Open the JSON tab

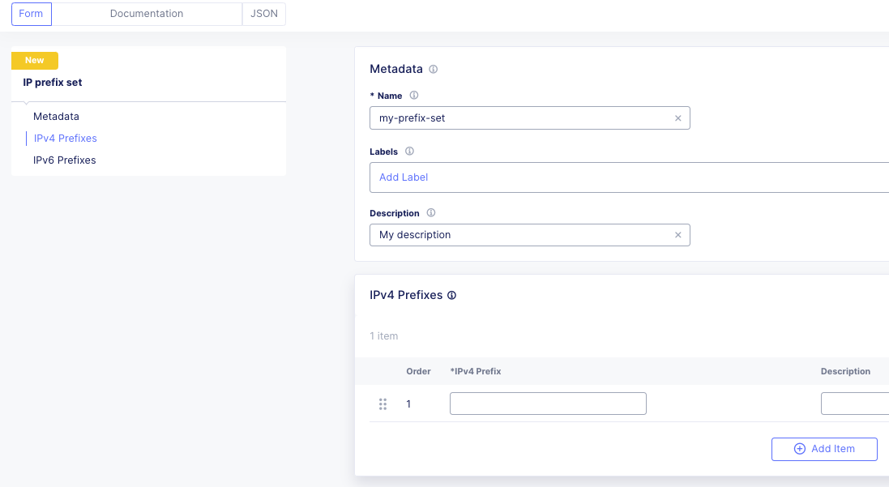(263, 14)
